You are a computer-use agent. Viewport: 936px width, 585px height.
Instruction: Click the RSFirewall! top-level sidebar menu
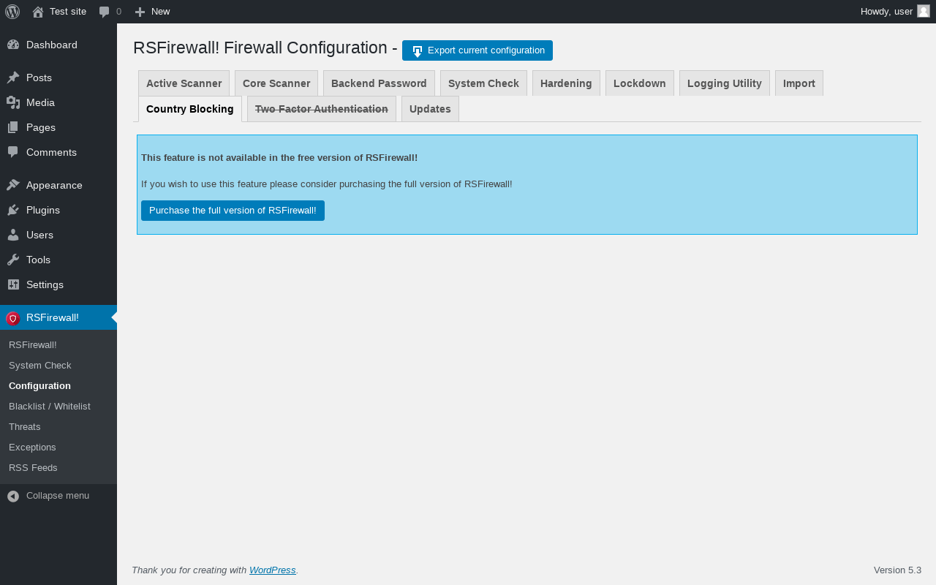tap(58, 317)
